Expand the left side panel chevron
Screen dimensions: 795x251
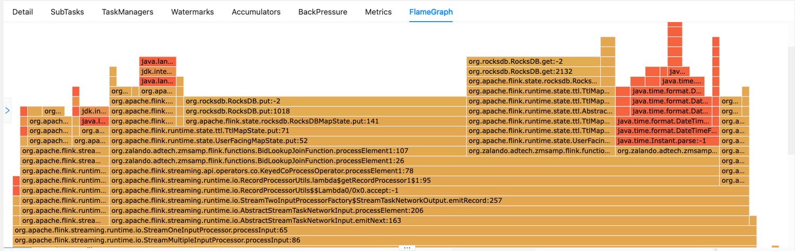coord(7,110)
